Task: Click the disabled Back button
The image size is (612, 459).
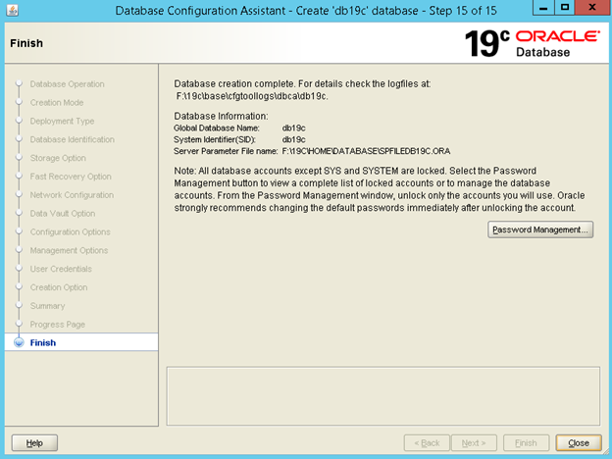Action: (427, 443)
